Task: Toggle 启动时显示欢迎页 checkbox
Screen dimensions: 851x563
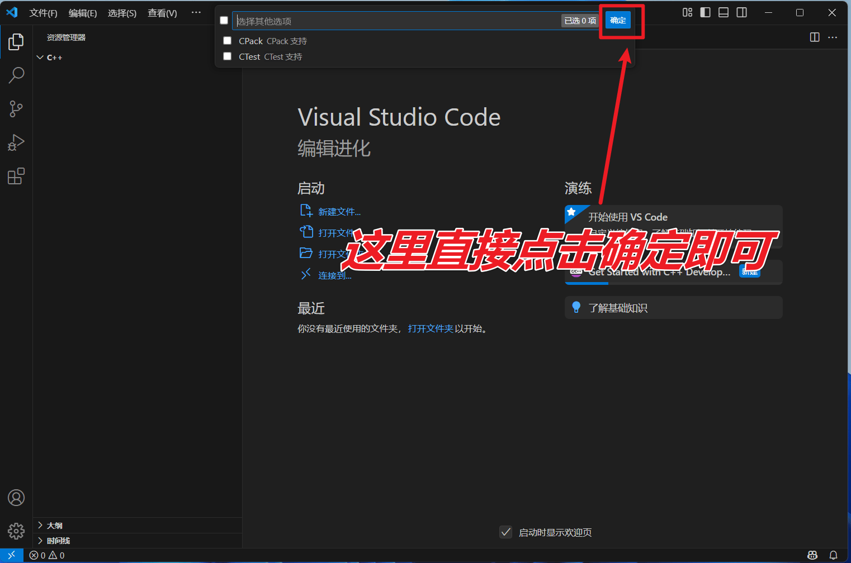Action: pyautogui.click(x=505, y=532)
